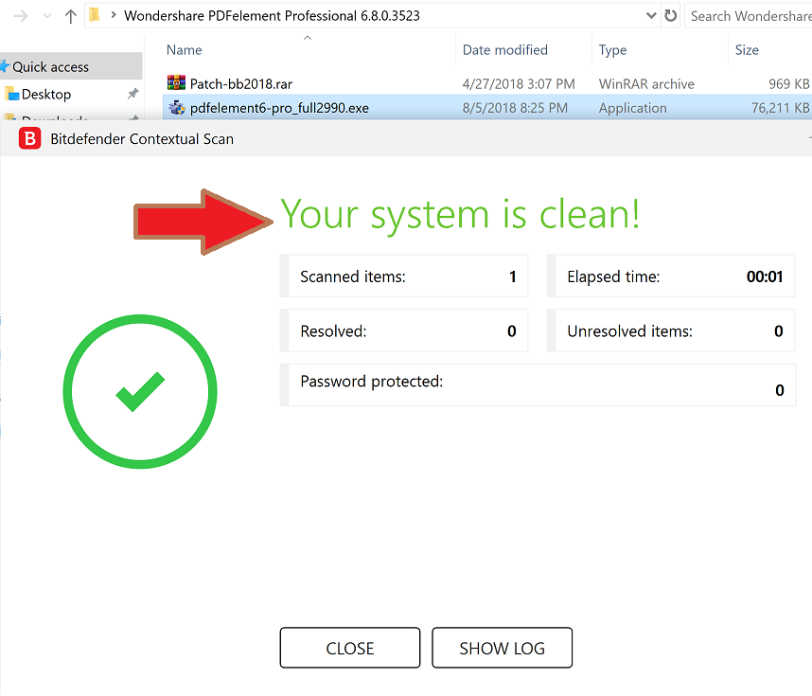Click the Search Wondershare input box
The image size is (812, 696).
[748, 16]
